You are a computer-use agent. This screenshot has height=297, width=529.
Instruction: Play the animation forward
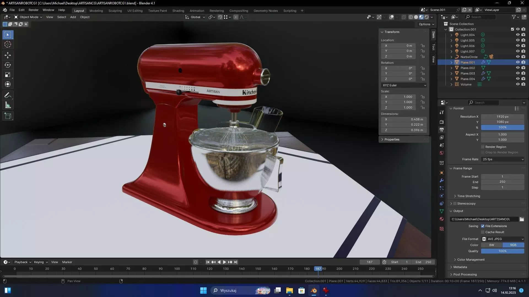point(225,262)
